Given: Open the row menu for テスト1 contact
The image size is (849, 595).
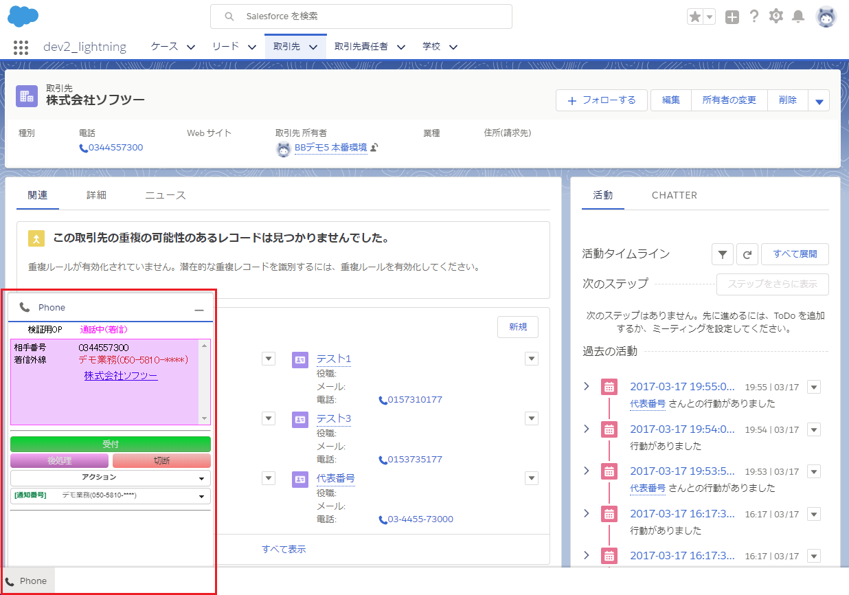Looking at the screenshot, I should click(530, 359).
